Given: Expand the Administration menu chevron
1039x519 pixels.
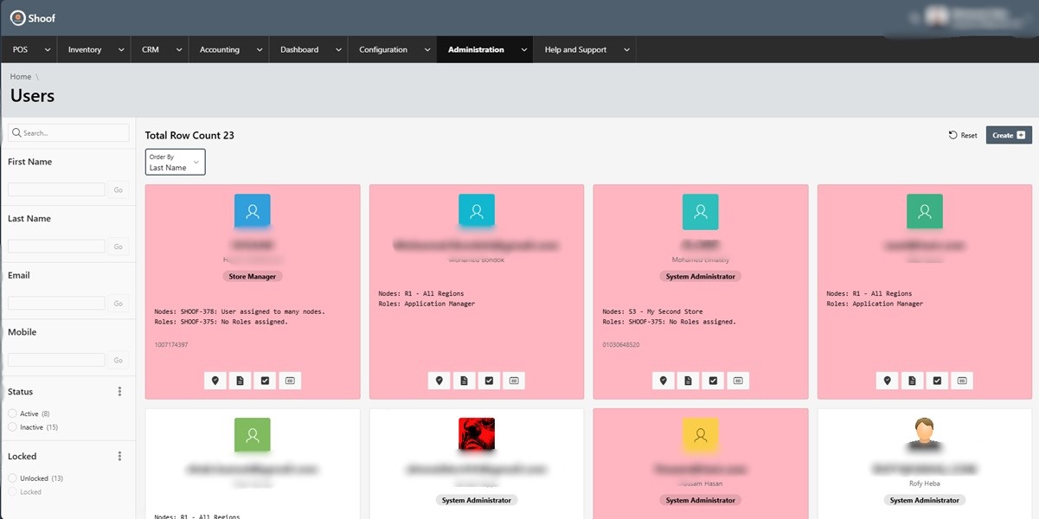Looking at the screenshot, I should coord(523,50).
